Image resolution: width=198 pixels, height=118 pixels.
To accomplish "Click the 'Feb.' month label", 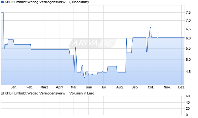I will coord(30,87).
